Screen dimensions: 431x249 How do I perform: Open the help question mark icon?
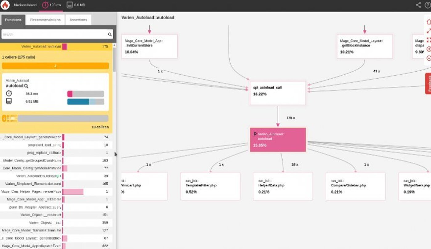(x=427, y=5)
